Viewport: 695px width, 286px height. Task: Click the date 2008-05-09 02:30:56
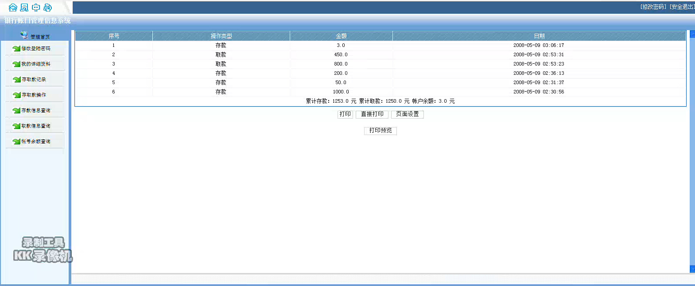tap(539, 92)
